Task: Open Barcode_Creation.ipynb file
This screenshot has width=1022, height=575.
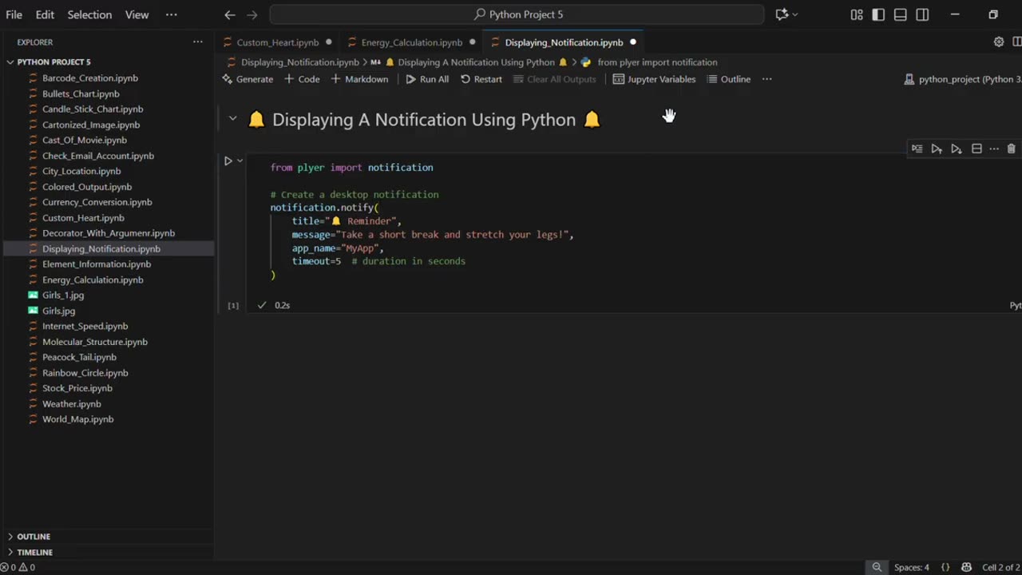Action: [x=89, y=78]
